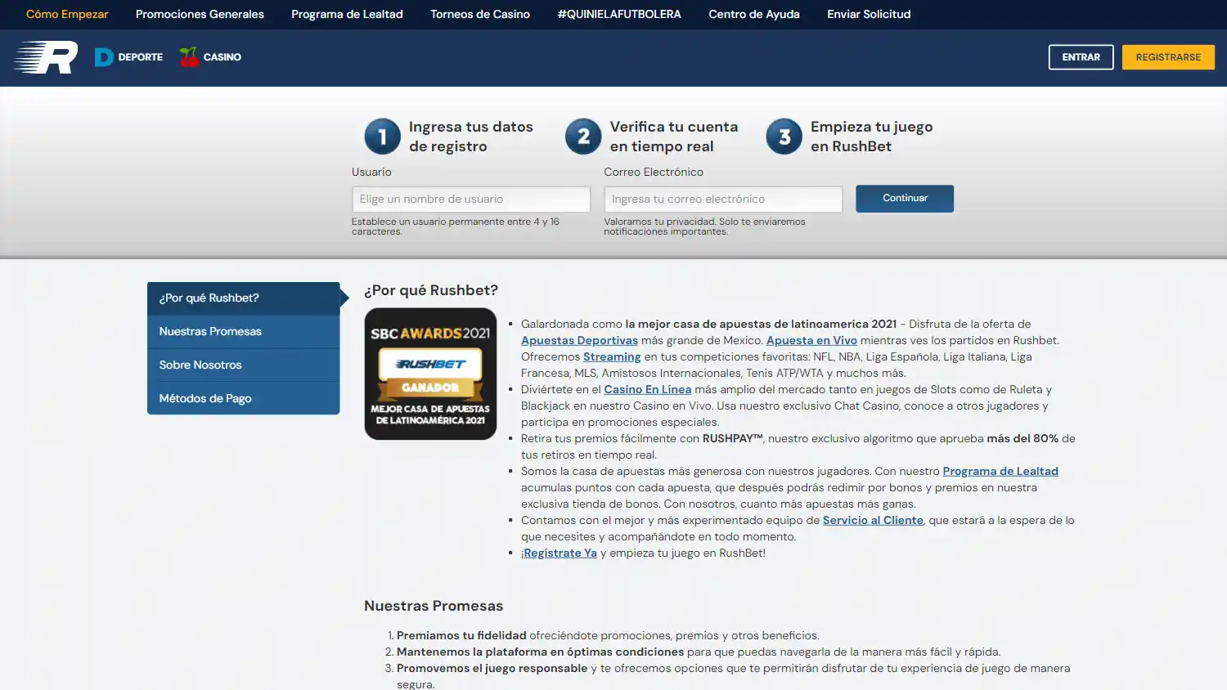Viewport: 1227px width, 690px height.
Task: Select the Sobre Nosotros sidebar tab
Action: [244, 365]
